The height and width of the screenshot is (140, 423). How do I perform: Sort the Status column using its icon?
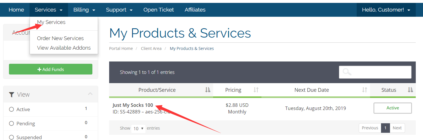point(410,90)
